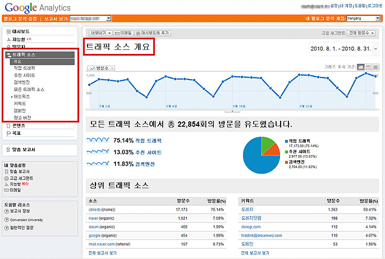Select 개요 under 트래픽 소스
Viewport: 385px width, 259px height.
(x=42, y=62)
